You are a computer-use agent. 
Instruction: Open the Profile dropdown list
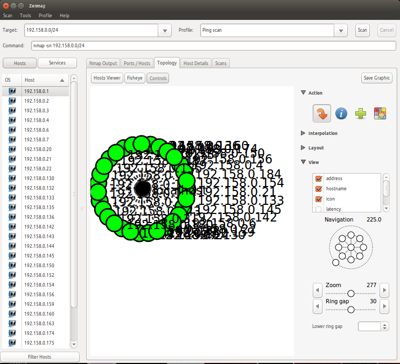(340, 31)
